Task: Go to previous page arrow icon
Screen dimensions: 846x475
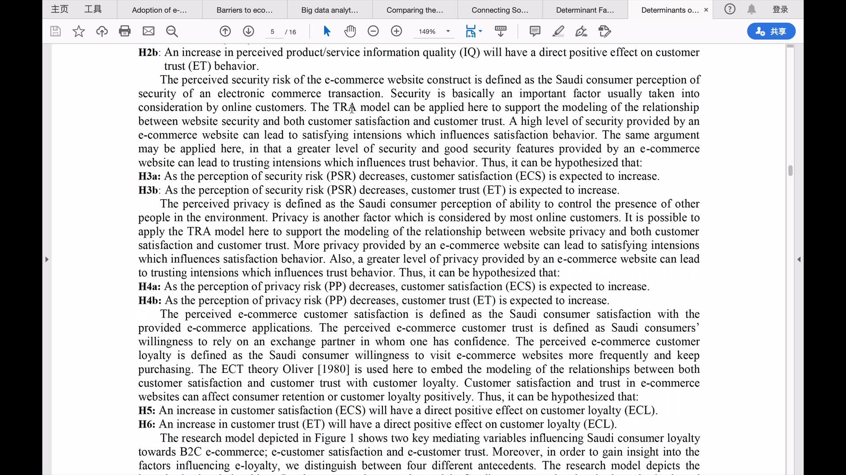Action: (x=225, y=31)
